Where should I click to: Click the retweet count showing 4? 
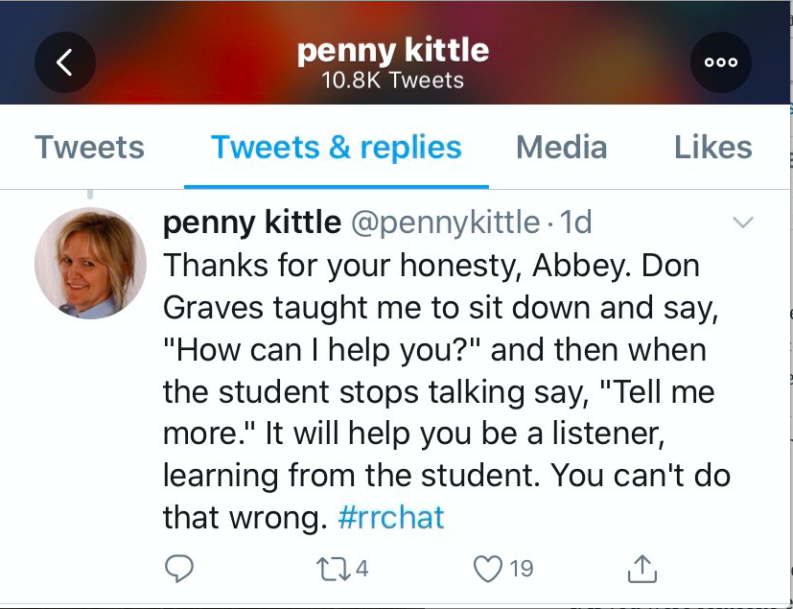point(362,569)
